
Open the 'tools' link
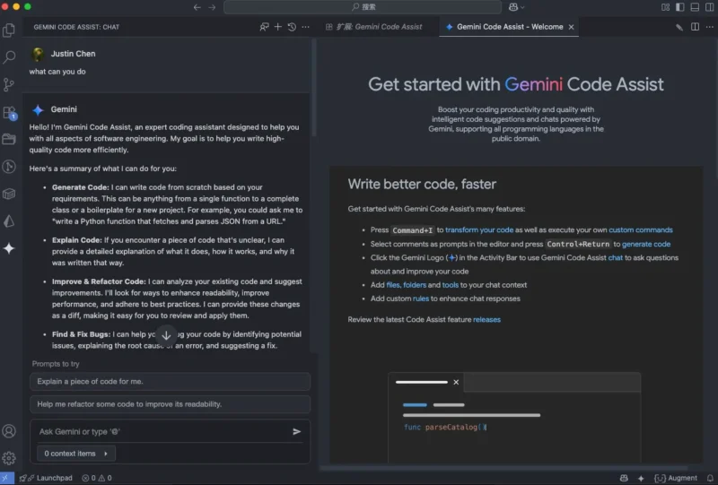(x=451, y=284)
